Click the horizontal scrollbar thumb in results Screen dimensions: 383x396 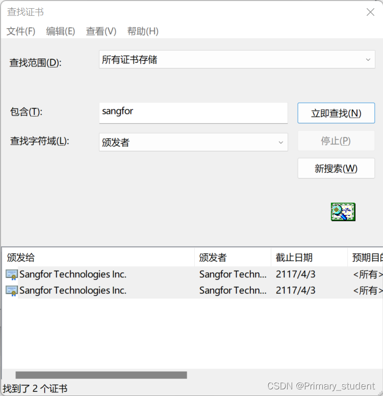click(101, 375)
